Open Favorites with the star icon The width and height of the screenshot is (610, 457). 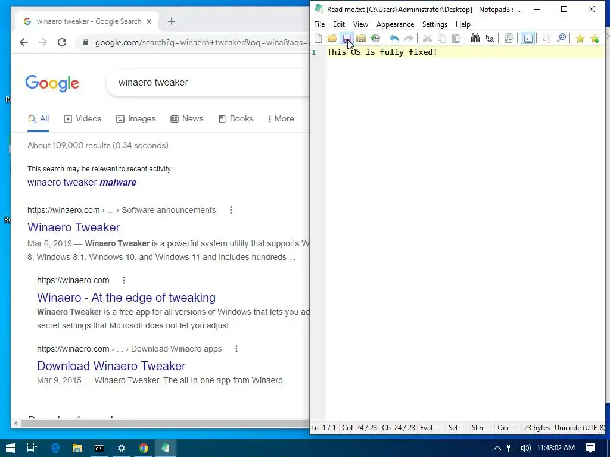[580, 38]
